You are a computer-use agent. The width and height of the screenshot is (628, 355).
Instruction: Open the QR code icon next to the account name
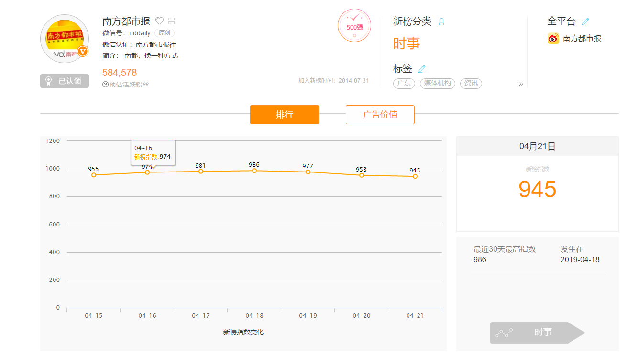172,21
